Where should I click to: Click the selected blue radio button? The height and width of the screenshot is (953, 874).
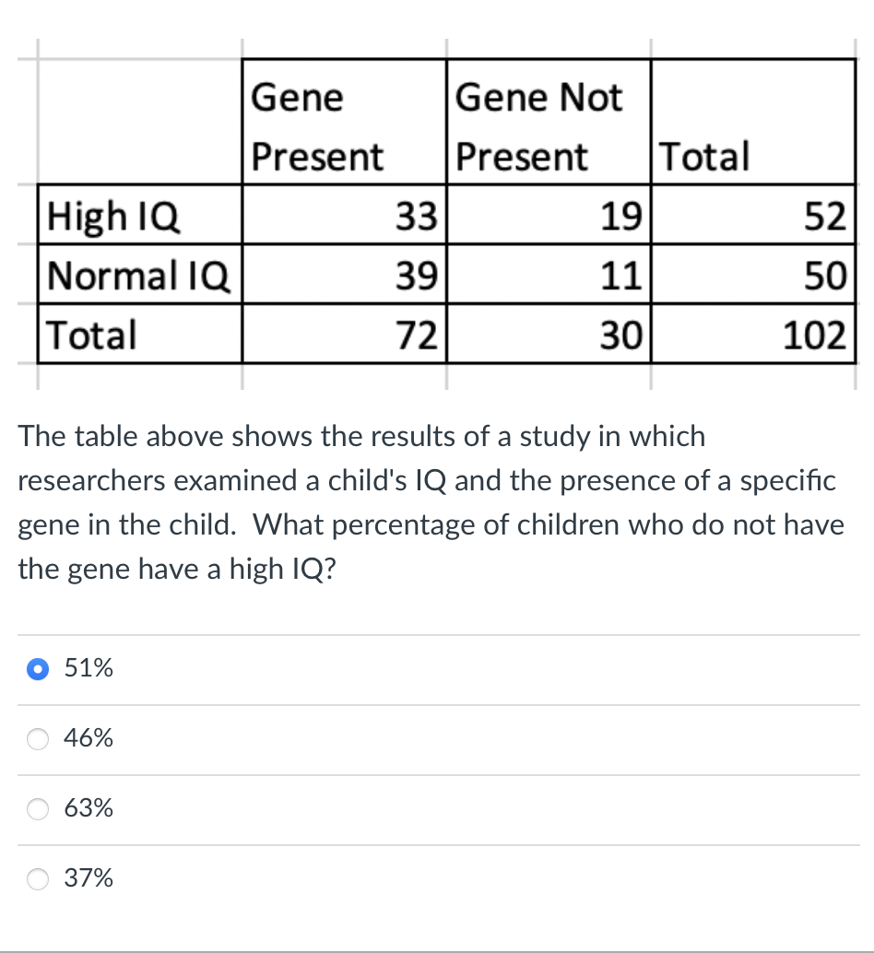37,668
